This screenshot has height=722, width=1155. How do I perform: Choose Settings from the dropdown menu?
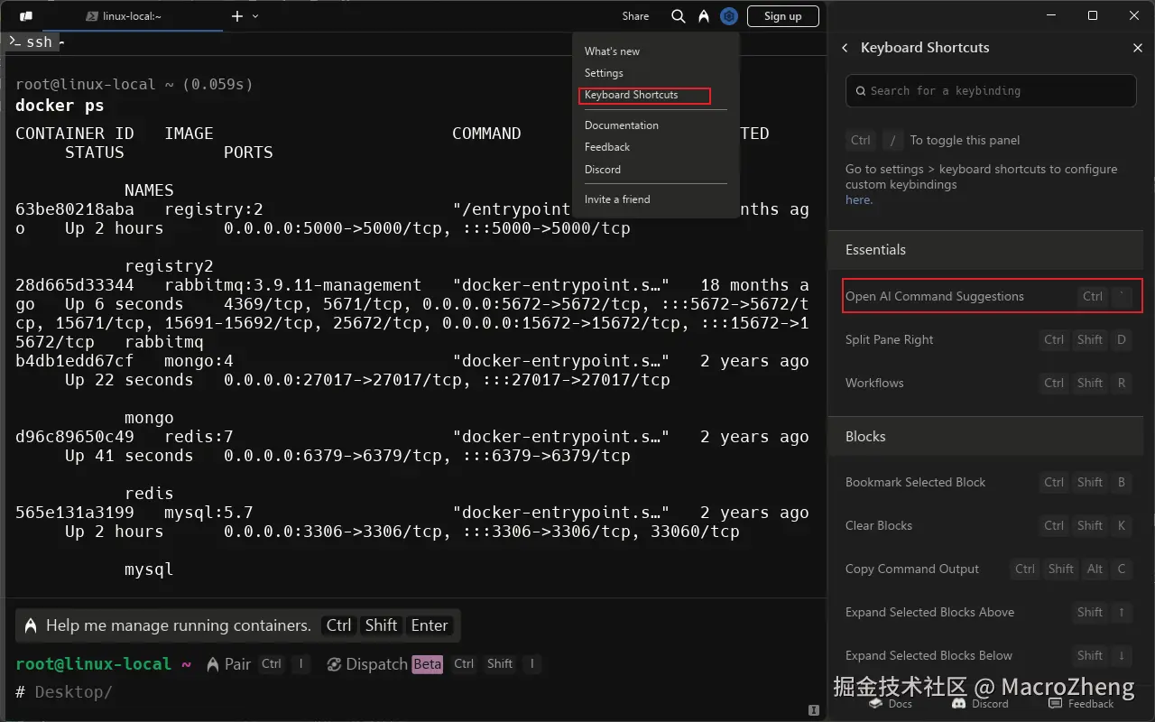point(604,73)
